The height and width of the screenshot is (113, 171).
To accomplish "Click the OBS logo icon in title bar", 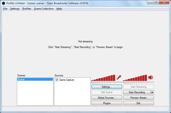I will [3, 3].
